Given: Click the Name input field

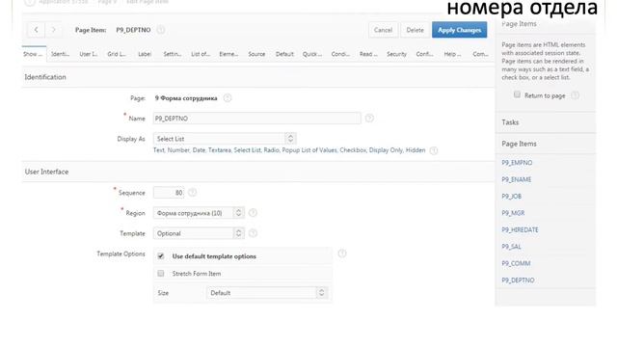Looking at the screenshot, I should (257, 118).
